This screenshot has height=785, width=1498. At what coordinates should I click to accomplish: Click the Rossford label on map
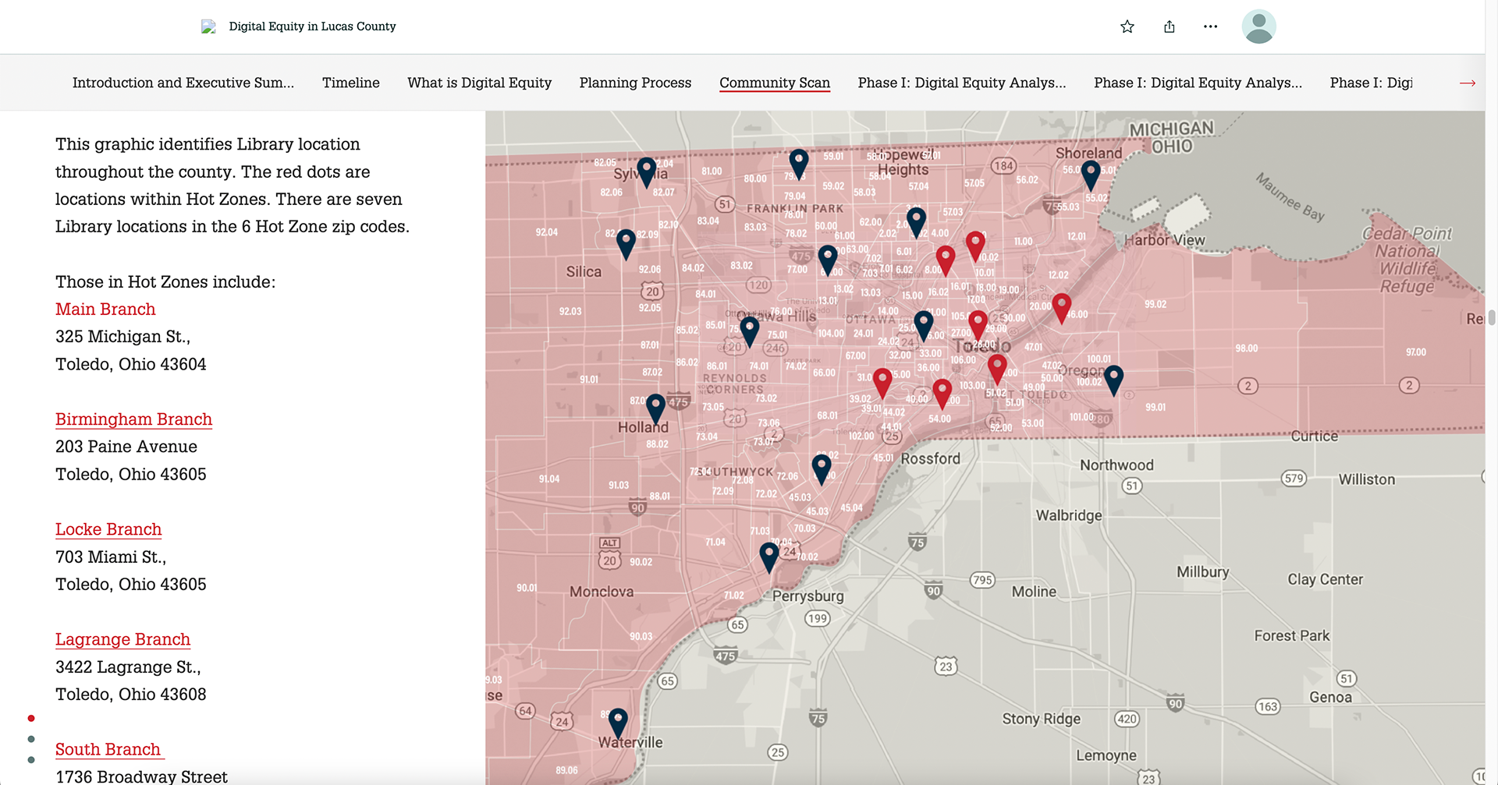(x=930, y=458)
